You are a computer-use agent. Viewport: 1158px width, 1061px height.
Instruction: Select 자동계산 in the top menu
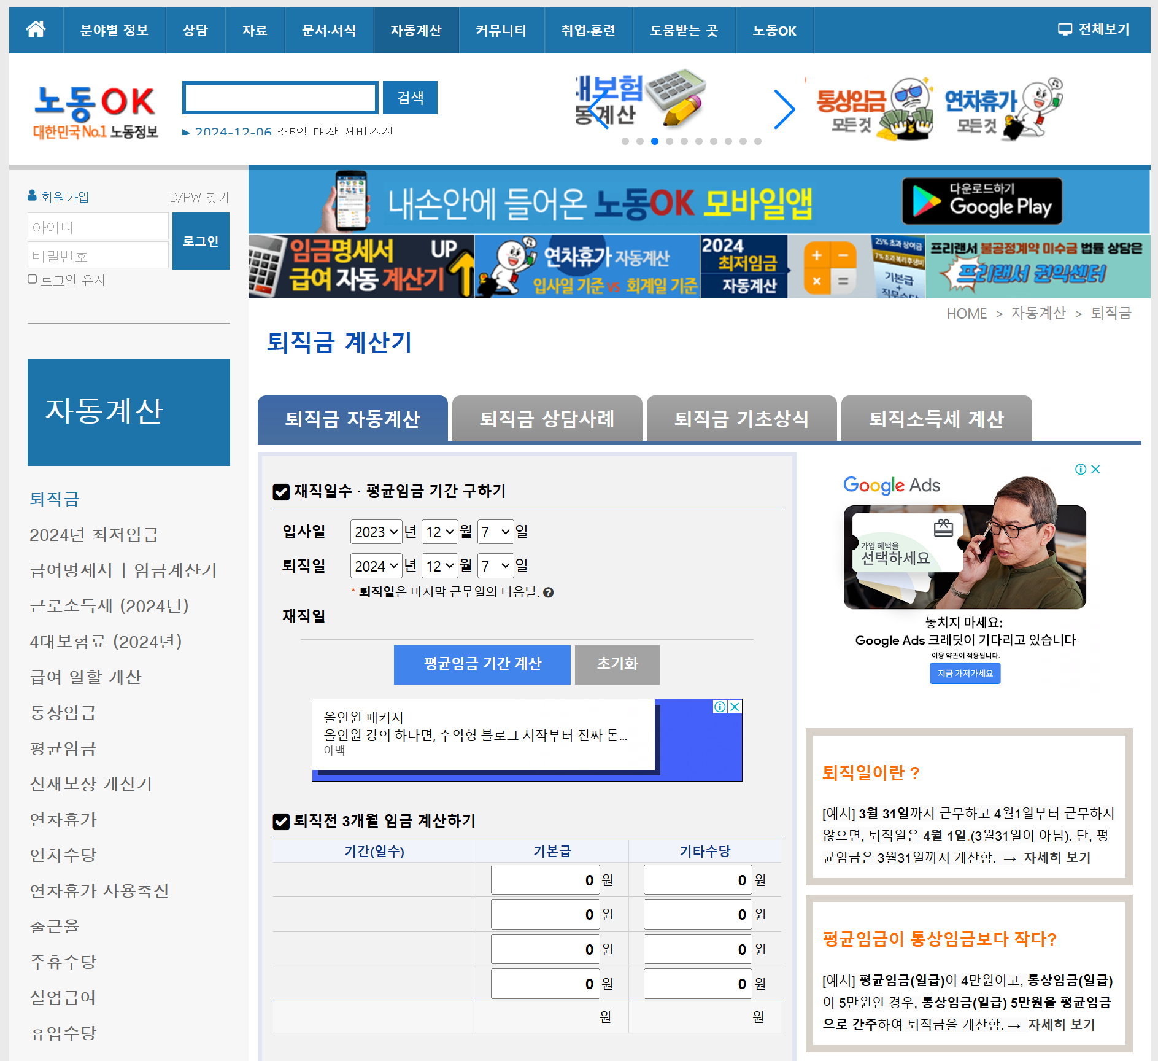coord(416,29)
